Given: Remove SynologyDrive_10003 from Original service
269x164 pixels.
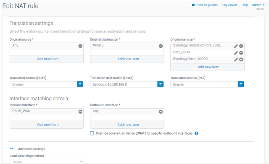Looking at the screenshot, I should tap(241, 60).
